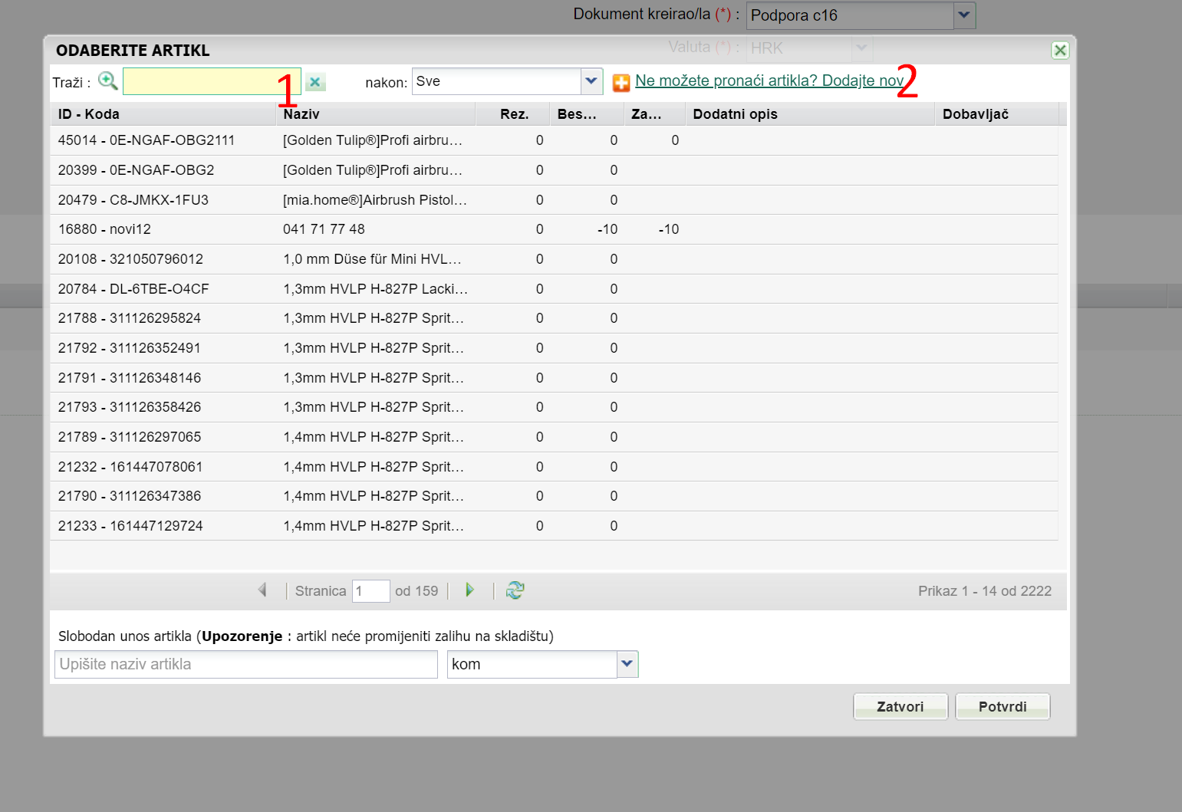Select row 21232 - 161447078061
Image resolution: width=1182 pixels, height=812 pixels.
tap(554, 467)
